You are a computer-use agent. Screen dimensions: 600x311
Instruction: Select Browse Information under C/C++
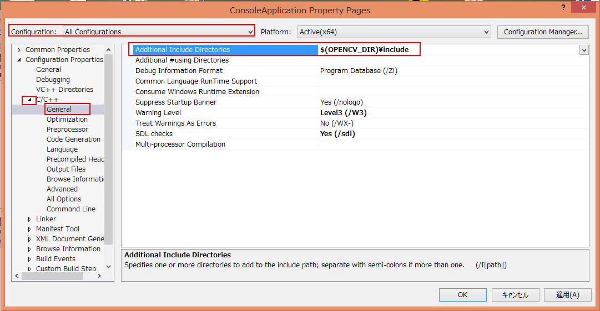point(75,179)
